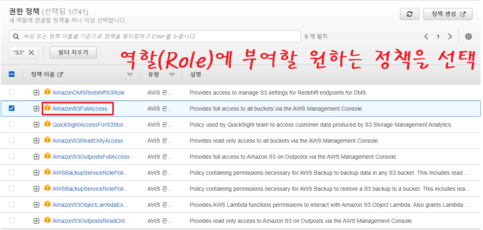The width and height of the screenshot is (483, 230).
Task: Select page number 1 in pagination
Action: pyautogui.click(x=438, y=36)
